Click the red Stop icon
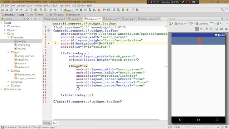The height and width of the screenshot is (129, 229). 99,10
